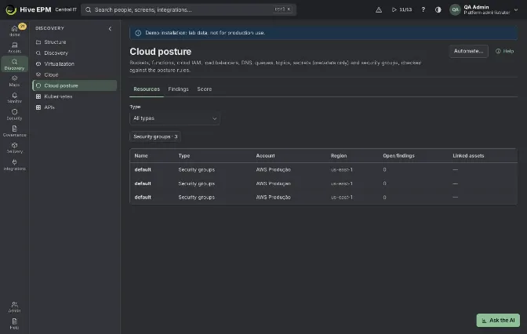Click the Automate... button

(468, 51)
